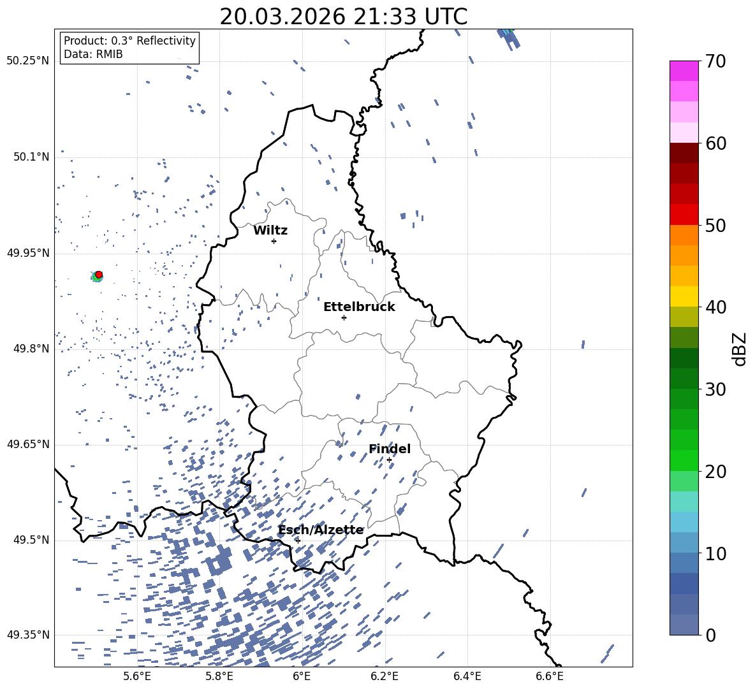This screenshot has height=689, width=755.
Task: Click the colorbar tick label 20
Action: pyautogui.click(x=715, y=472)
